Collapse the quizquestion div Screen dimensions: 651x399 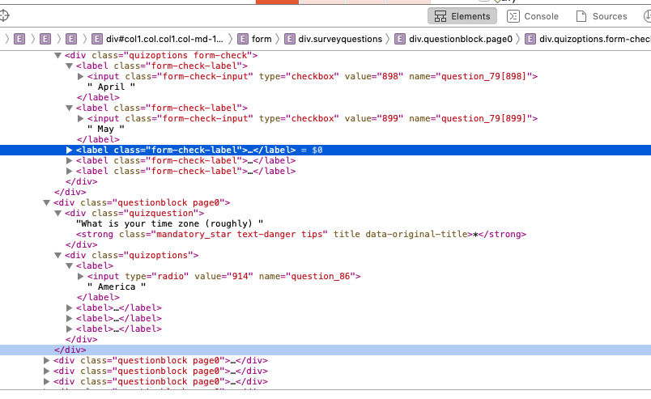58,214
